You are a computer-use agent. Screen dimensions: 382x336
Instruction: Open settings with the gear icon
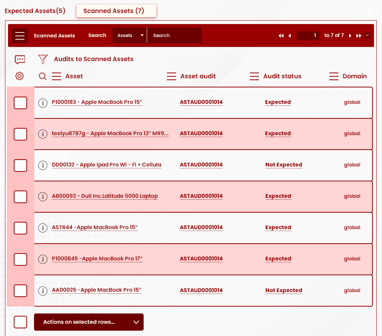[x=19, y=76]
